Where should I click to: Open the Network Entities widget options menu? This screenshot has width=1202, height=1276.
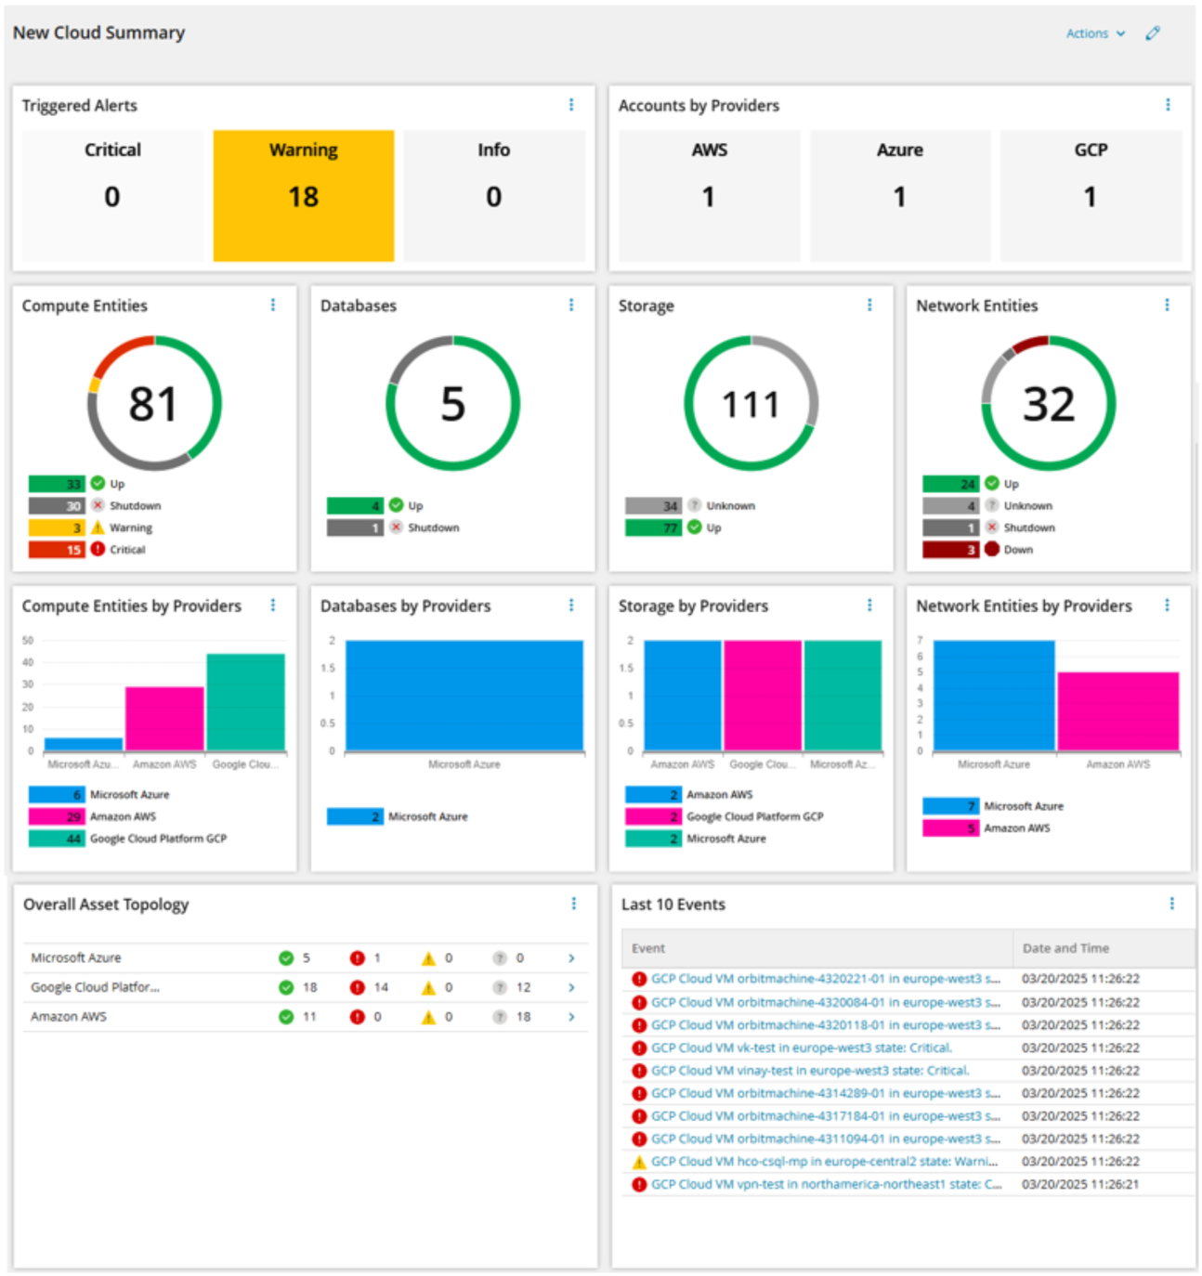(x=1168, y=305)
